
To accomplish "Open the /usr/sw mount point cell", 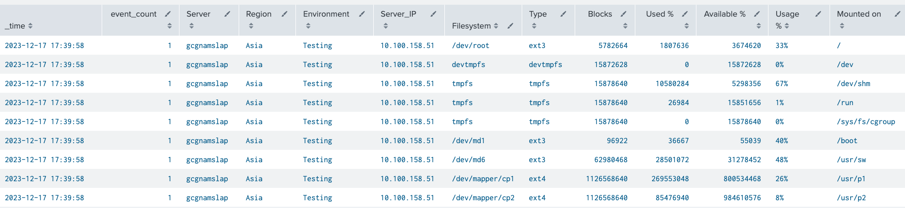I will [x=851, y=160].
